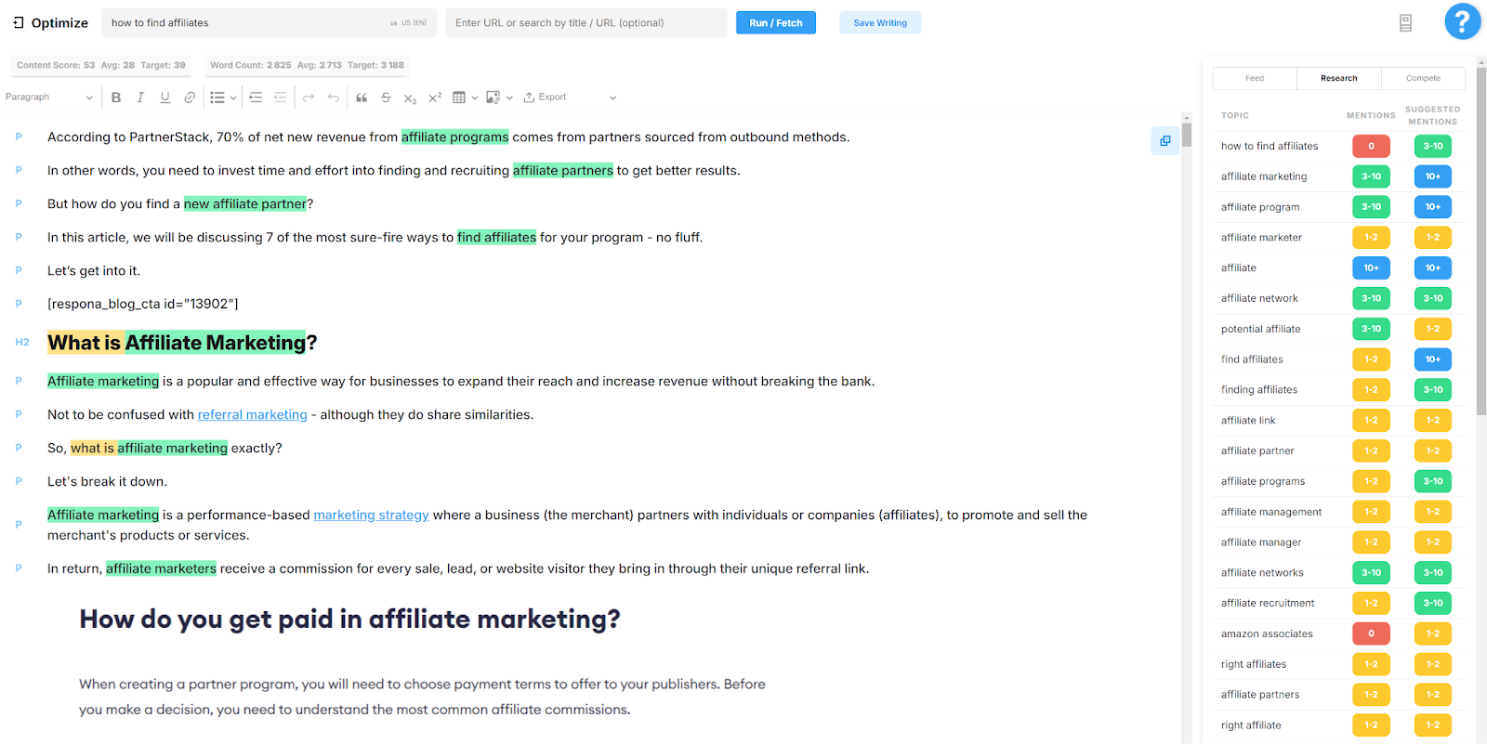Switch to the Feed tab
Viewport: 1487px width, 744px height.
click(x=1255, y=78)
